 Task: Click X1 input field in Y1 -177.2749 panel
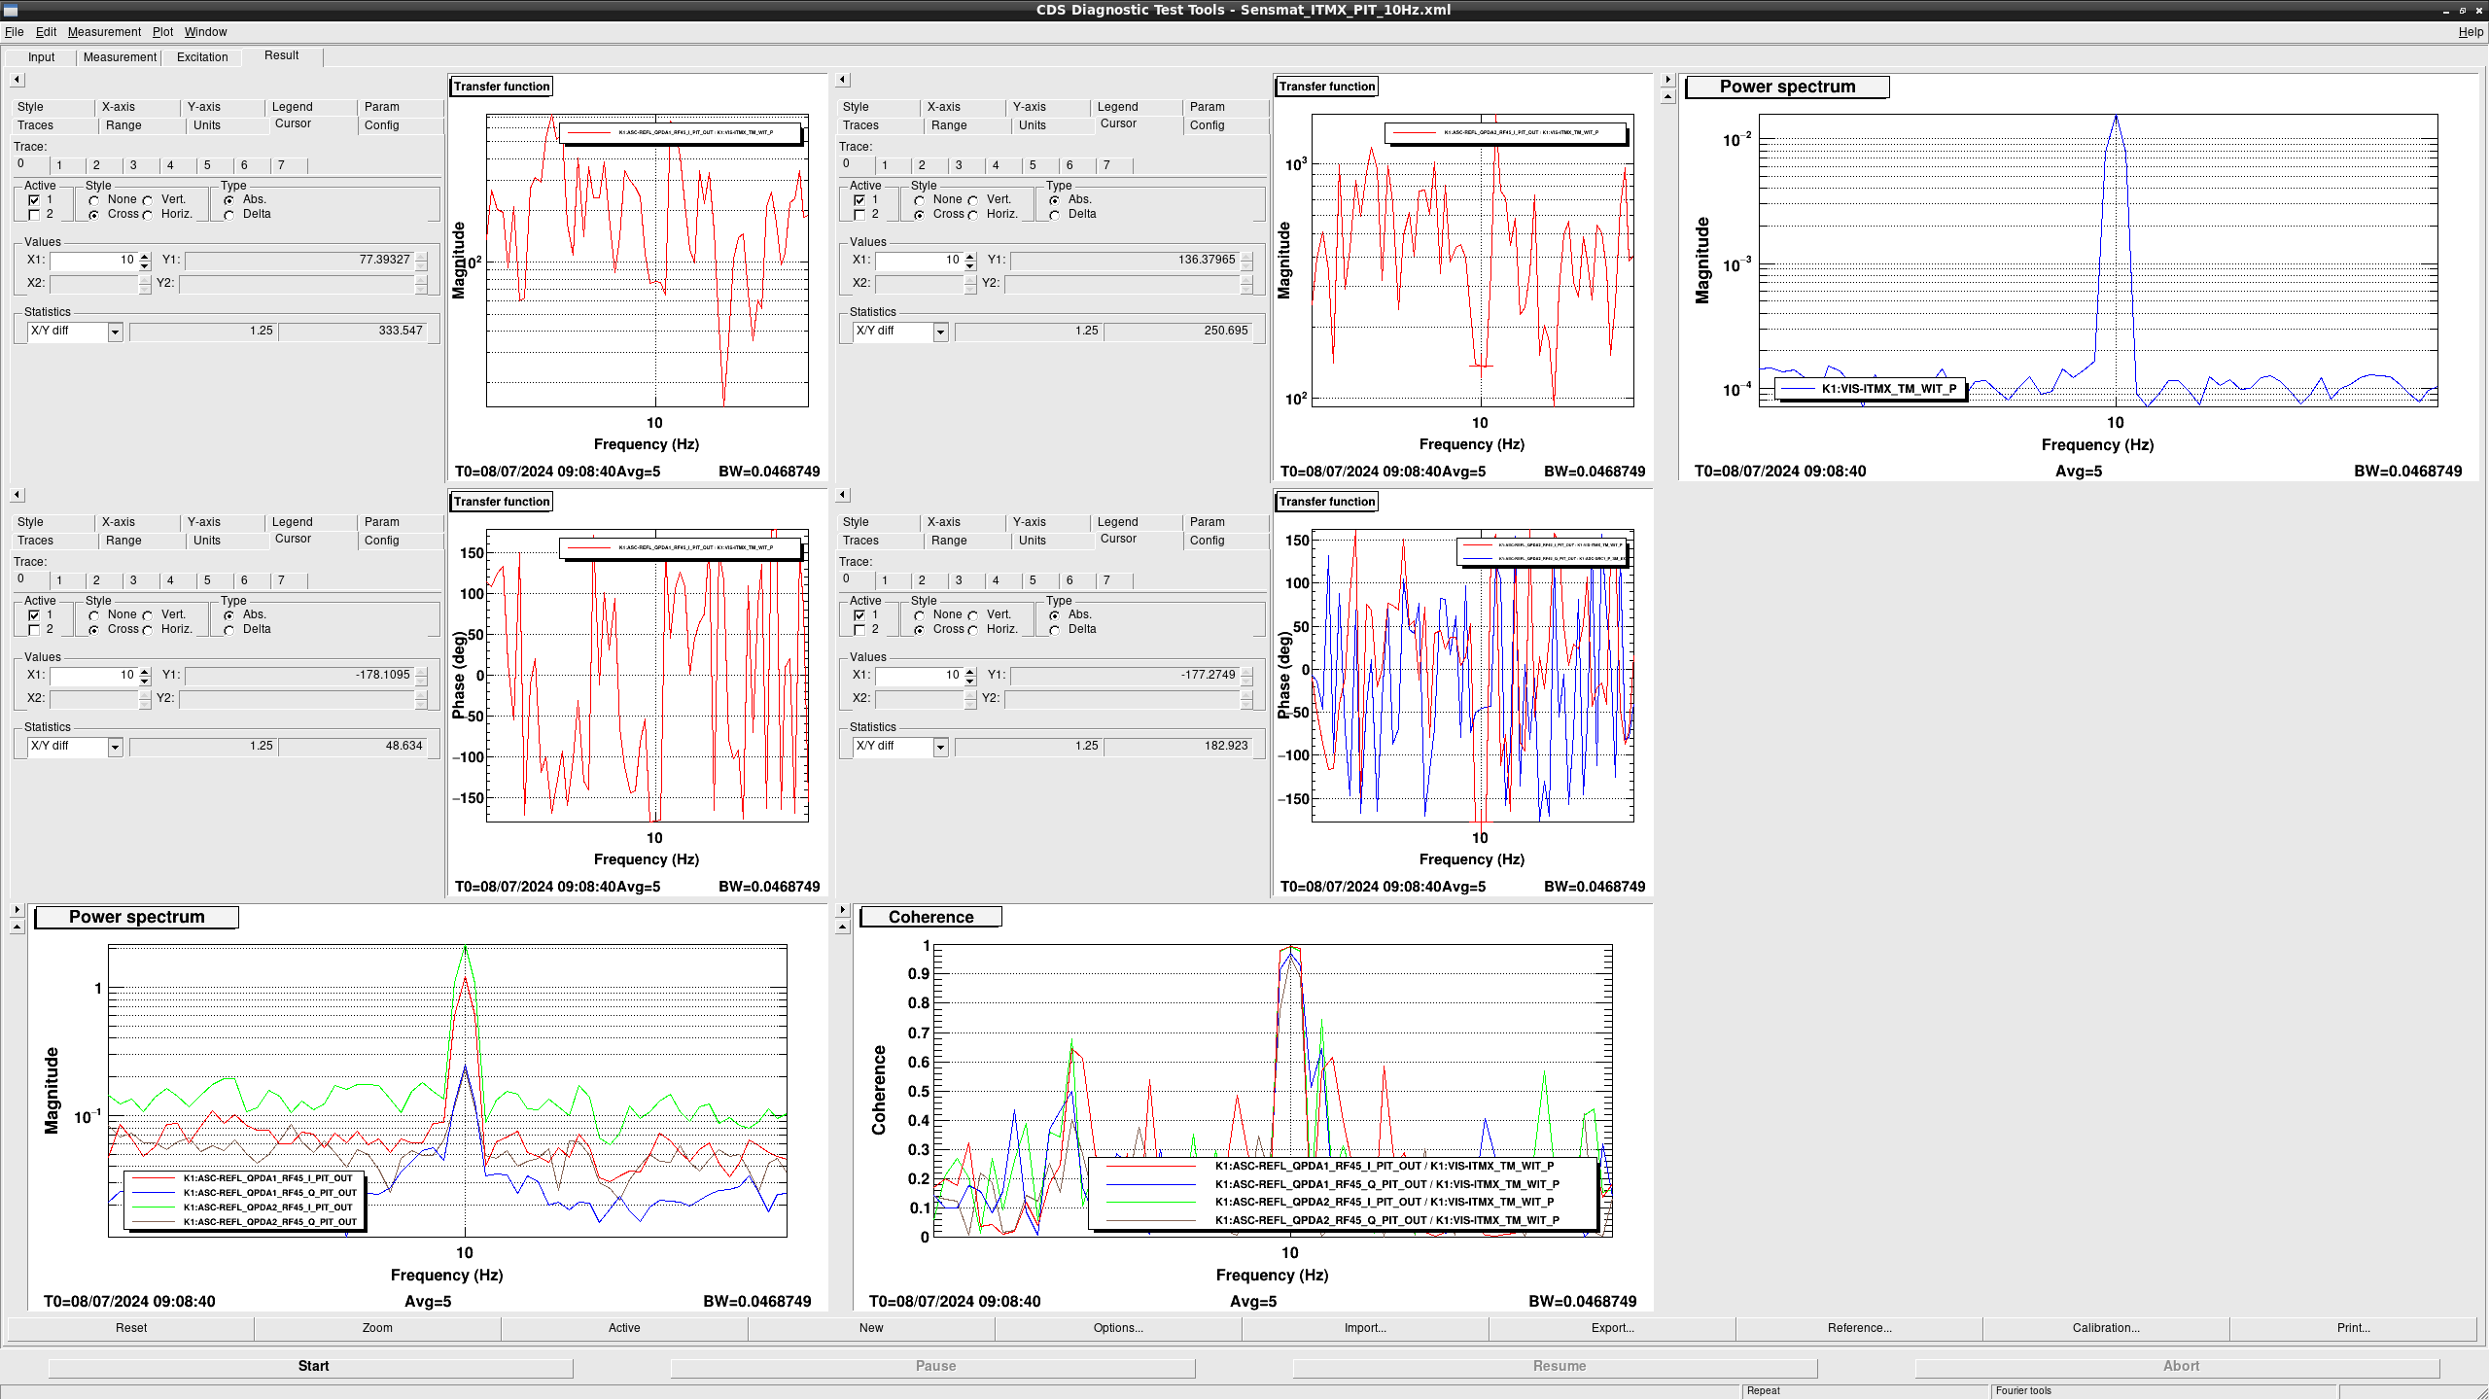(920, 676)
